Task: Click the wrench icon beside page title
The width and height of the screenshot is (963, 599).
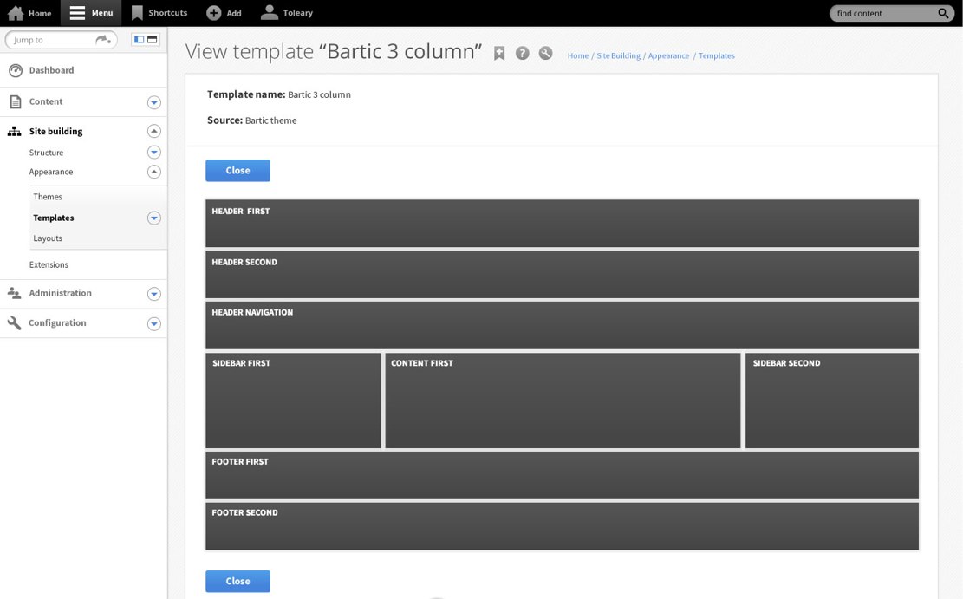Action: pyautogui.click(x=545, y=54)
